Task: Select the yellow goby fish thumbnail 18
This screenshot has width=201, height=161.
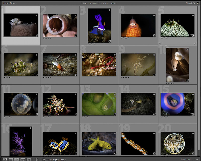Action: click(99, 143)
